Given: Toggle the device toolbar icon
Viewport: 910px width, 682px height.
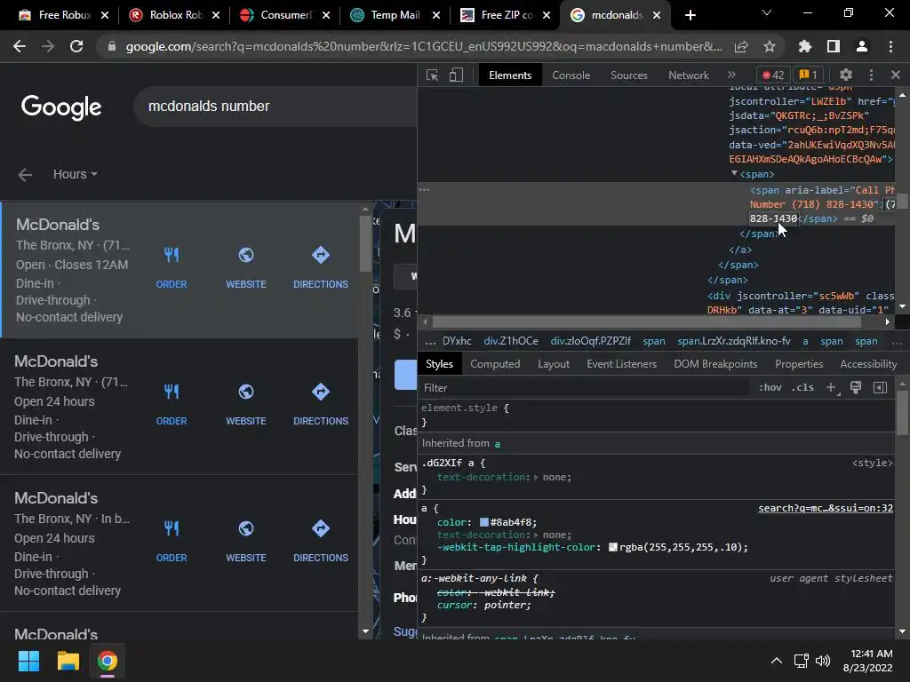Looking at the screenshot, I should click(x=456, y=75).
